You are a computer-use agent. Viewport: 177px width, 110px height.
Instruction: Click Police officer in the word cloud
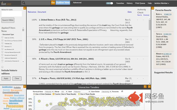(17, 98)
